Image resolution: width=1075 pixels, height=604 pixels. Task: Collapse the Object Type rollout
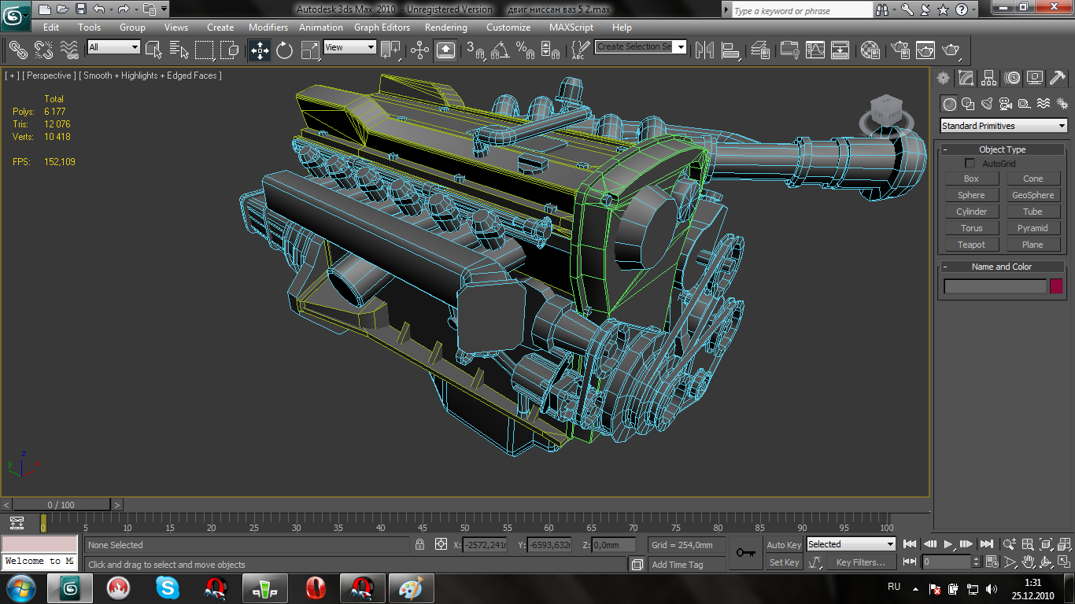click(x=1002, y=149)
